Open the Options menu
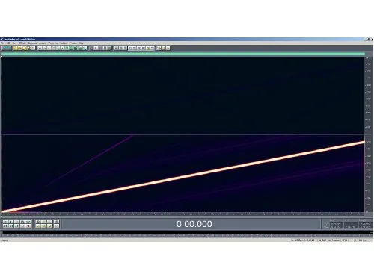The image size is (374, 280). (64, 43)
